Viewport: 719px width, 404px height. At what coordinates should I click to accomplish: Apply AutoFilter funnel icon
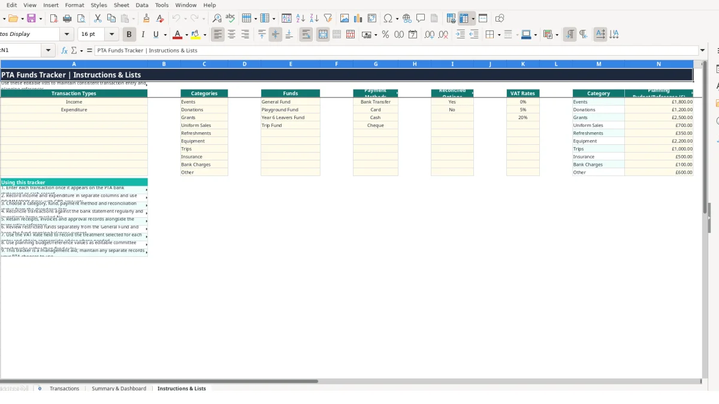[x=328, y=19]
